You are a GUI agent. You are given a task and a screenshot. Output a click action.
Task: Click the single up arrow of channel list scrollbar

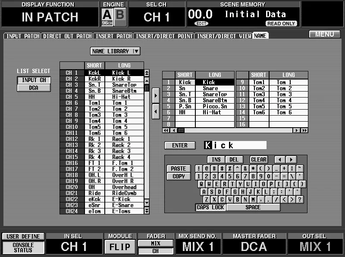147,80
